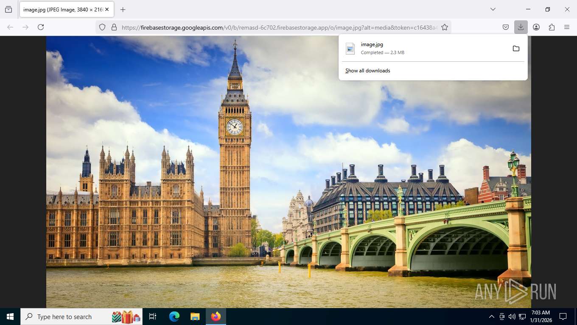
Task: Open Firefox View recent browsing icon
Action: click(x=8, y=9)
